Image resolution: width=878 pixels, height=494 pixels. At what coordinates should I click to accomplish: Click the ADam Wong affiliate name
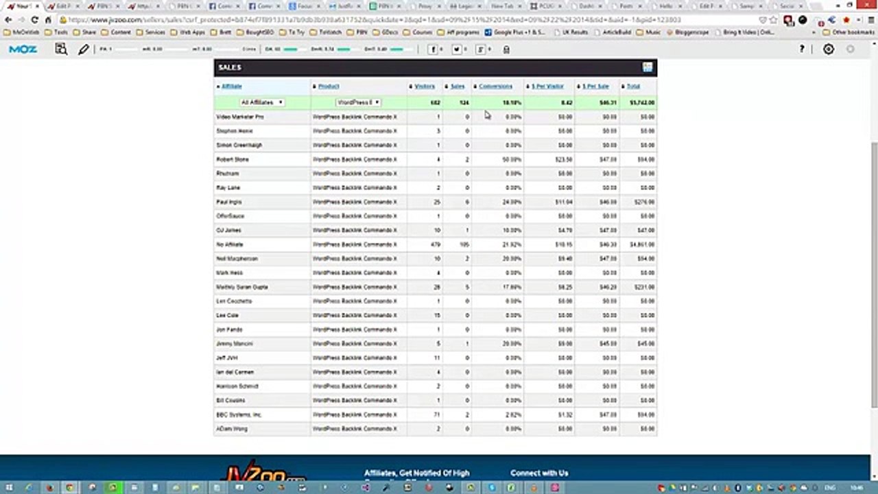(232, 429)
